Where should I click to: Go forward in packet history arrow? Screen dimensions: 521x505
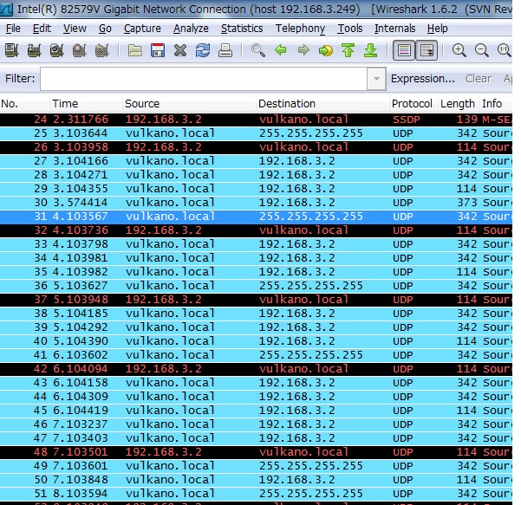click(303, 51)
